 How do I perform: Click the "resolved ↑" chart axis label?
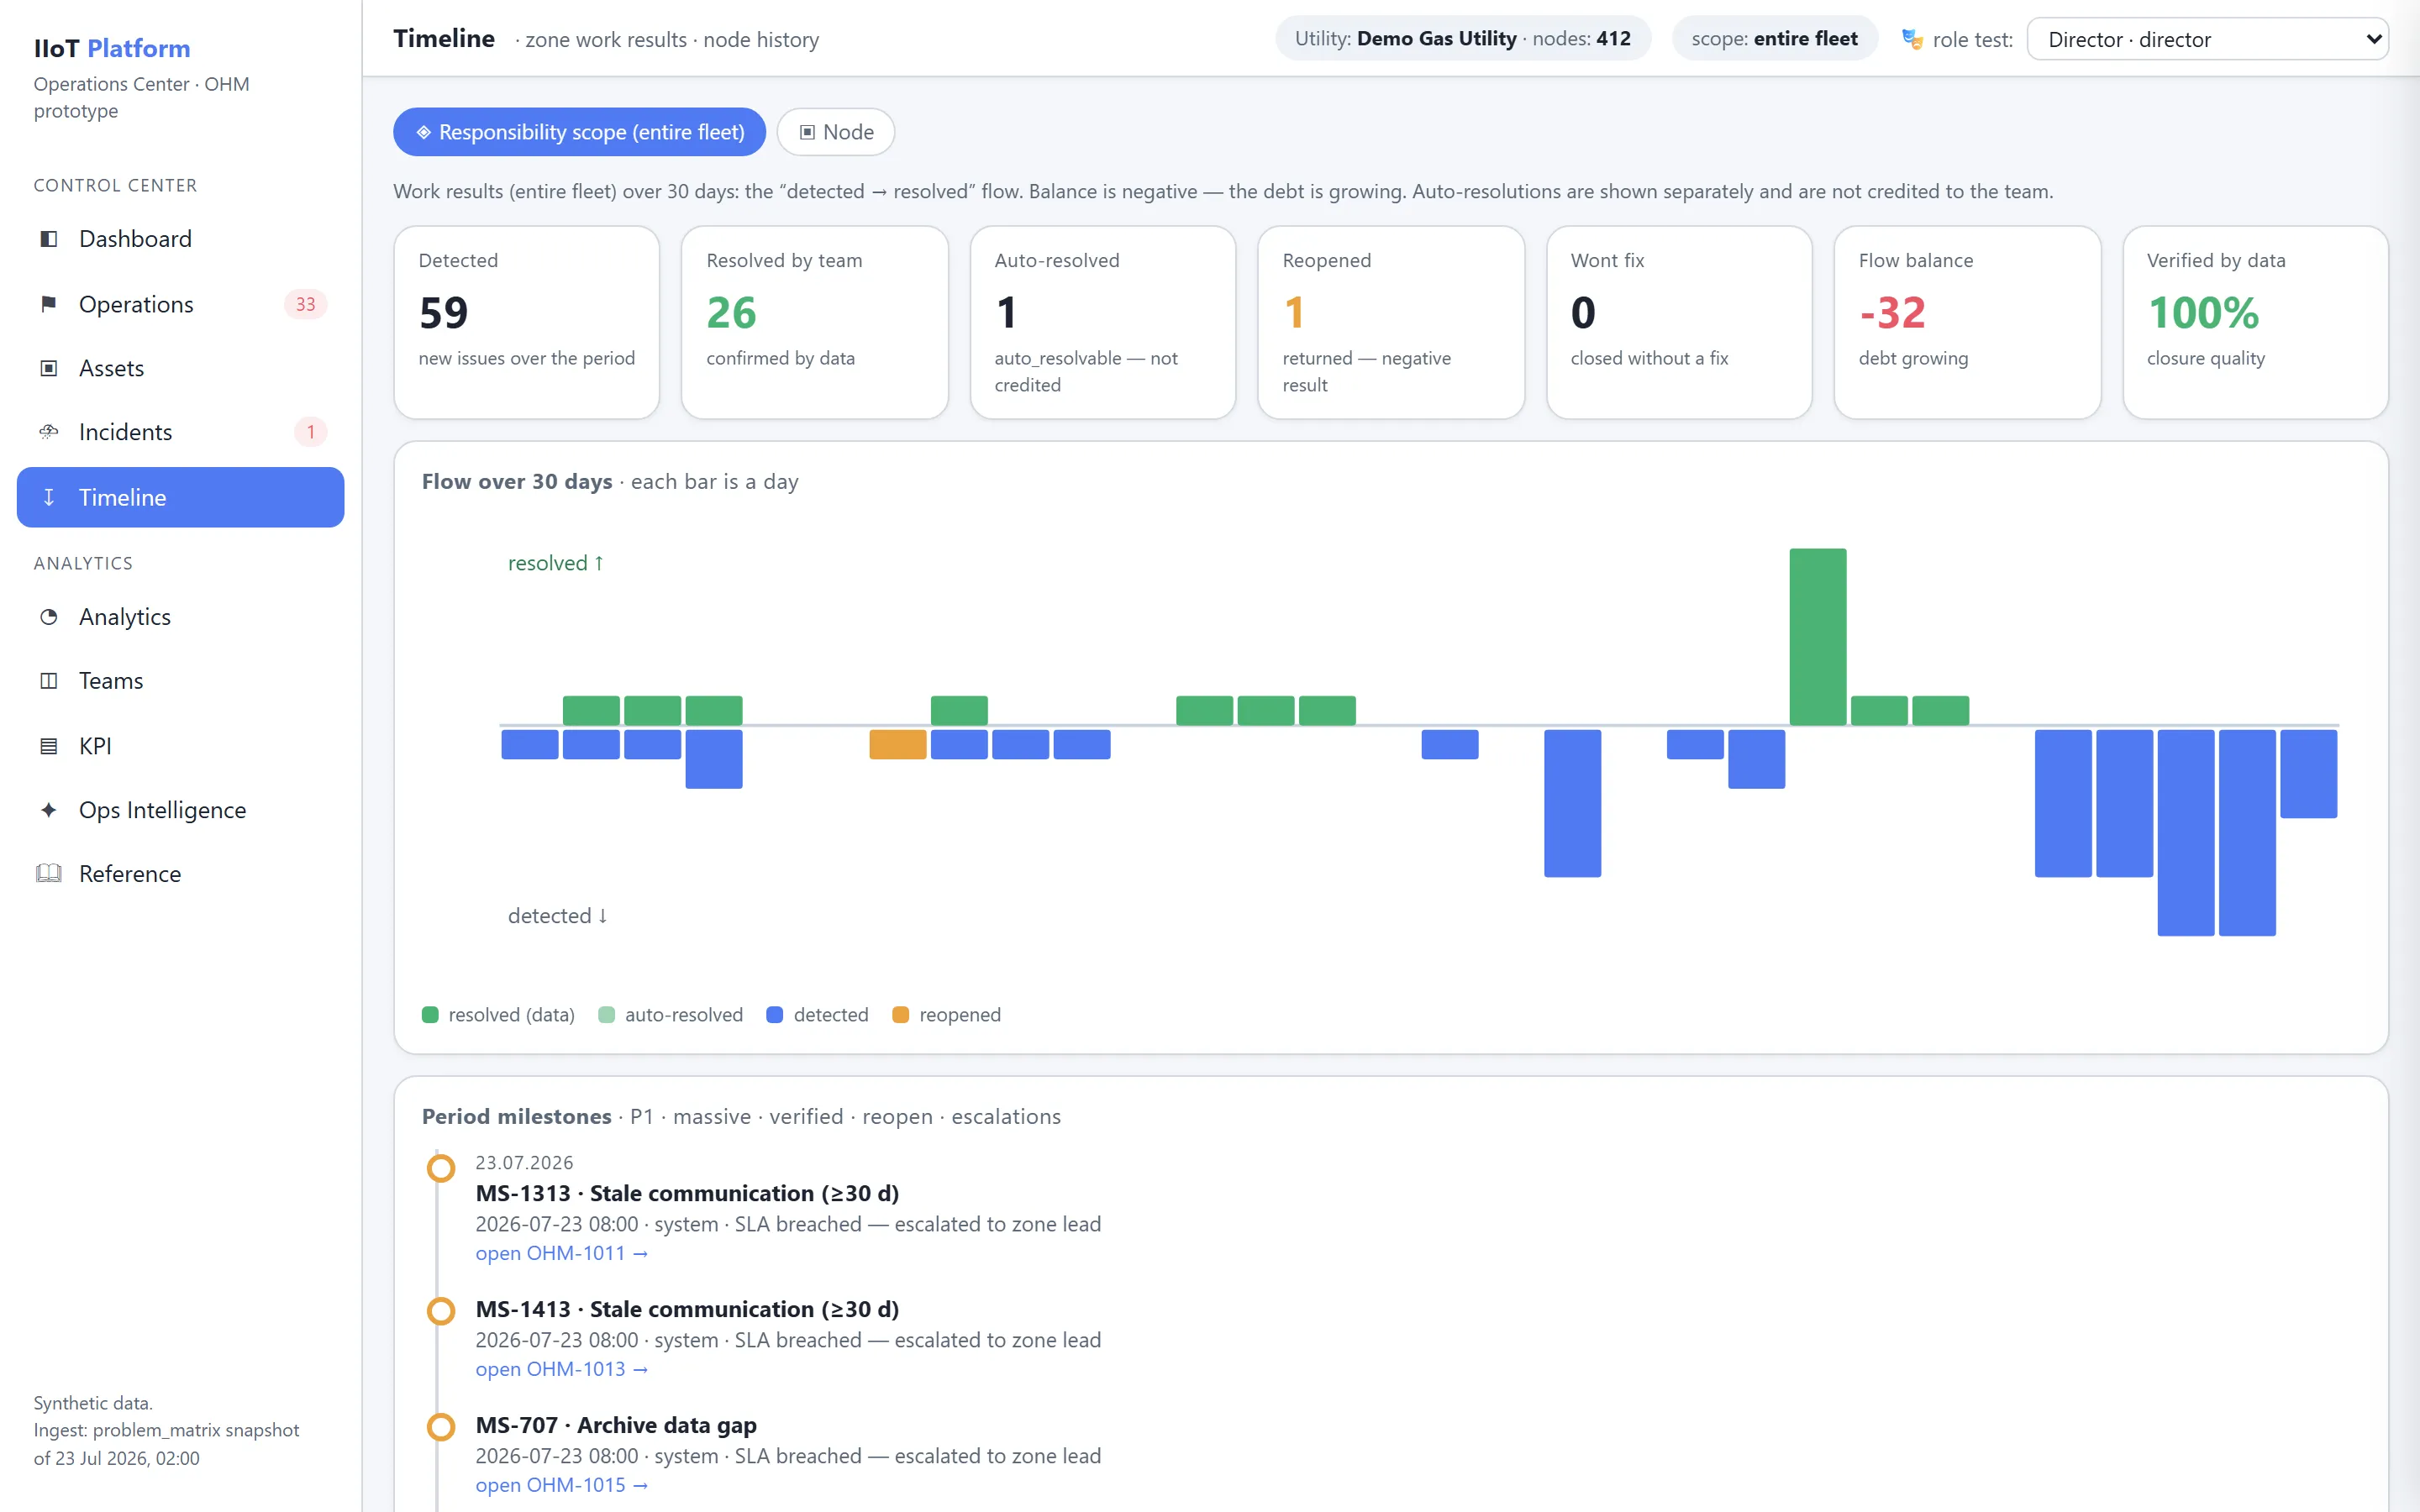(x=556, y=563)
